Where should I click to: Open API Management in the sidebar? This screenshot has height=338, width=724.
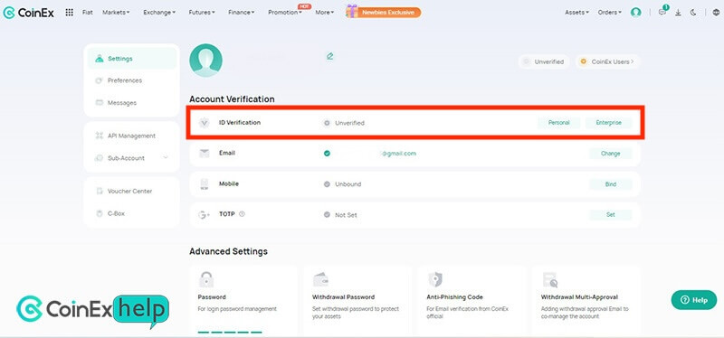[x=132, y=136]
